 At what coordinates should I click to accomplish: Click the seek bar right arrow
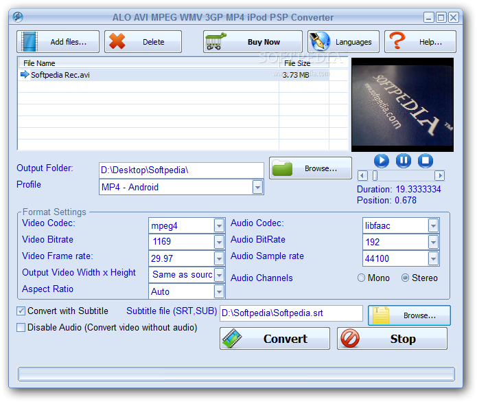439,176
